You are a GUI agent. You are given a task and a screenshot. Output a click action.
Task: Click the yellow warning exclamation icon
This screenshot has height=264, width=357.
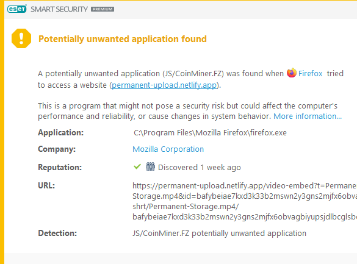(x=21, y=38)
